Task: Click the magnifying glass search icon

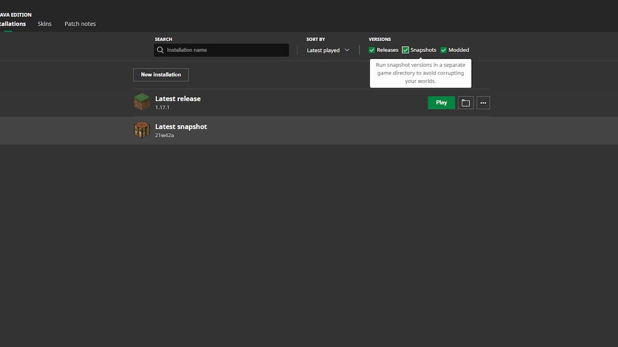Action: point(160,50)
